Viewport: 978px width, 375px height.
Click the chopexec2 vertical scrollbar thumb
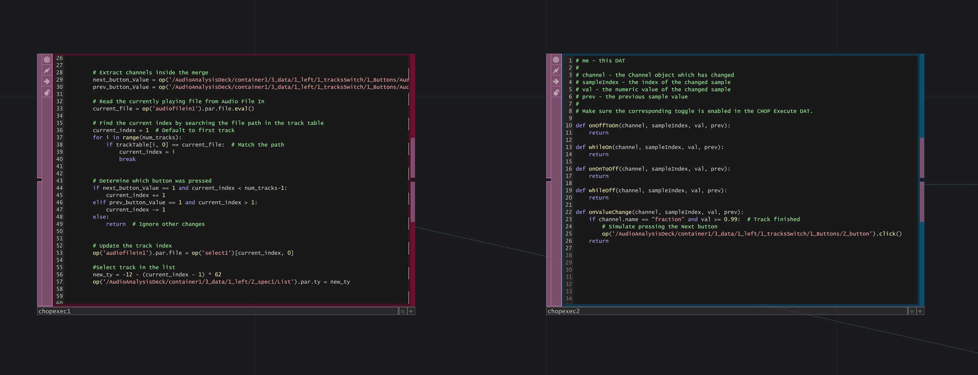tap(922, 180)
